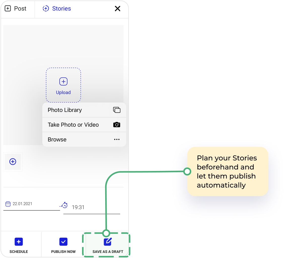Click the Schedule plus icon
The height and width of the screenshot is (267, 302).
tap(19, 242)
